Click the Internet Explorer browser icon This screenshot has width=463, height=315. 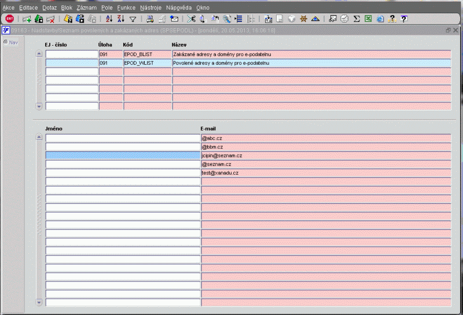[380, 19]
